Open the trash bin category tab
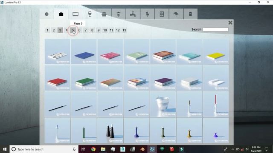 (119, 14)
